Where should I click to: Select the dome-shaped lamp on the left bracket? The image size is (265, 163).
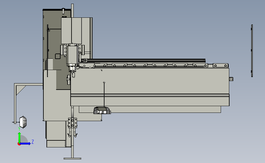click(23, 122)
